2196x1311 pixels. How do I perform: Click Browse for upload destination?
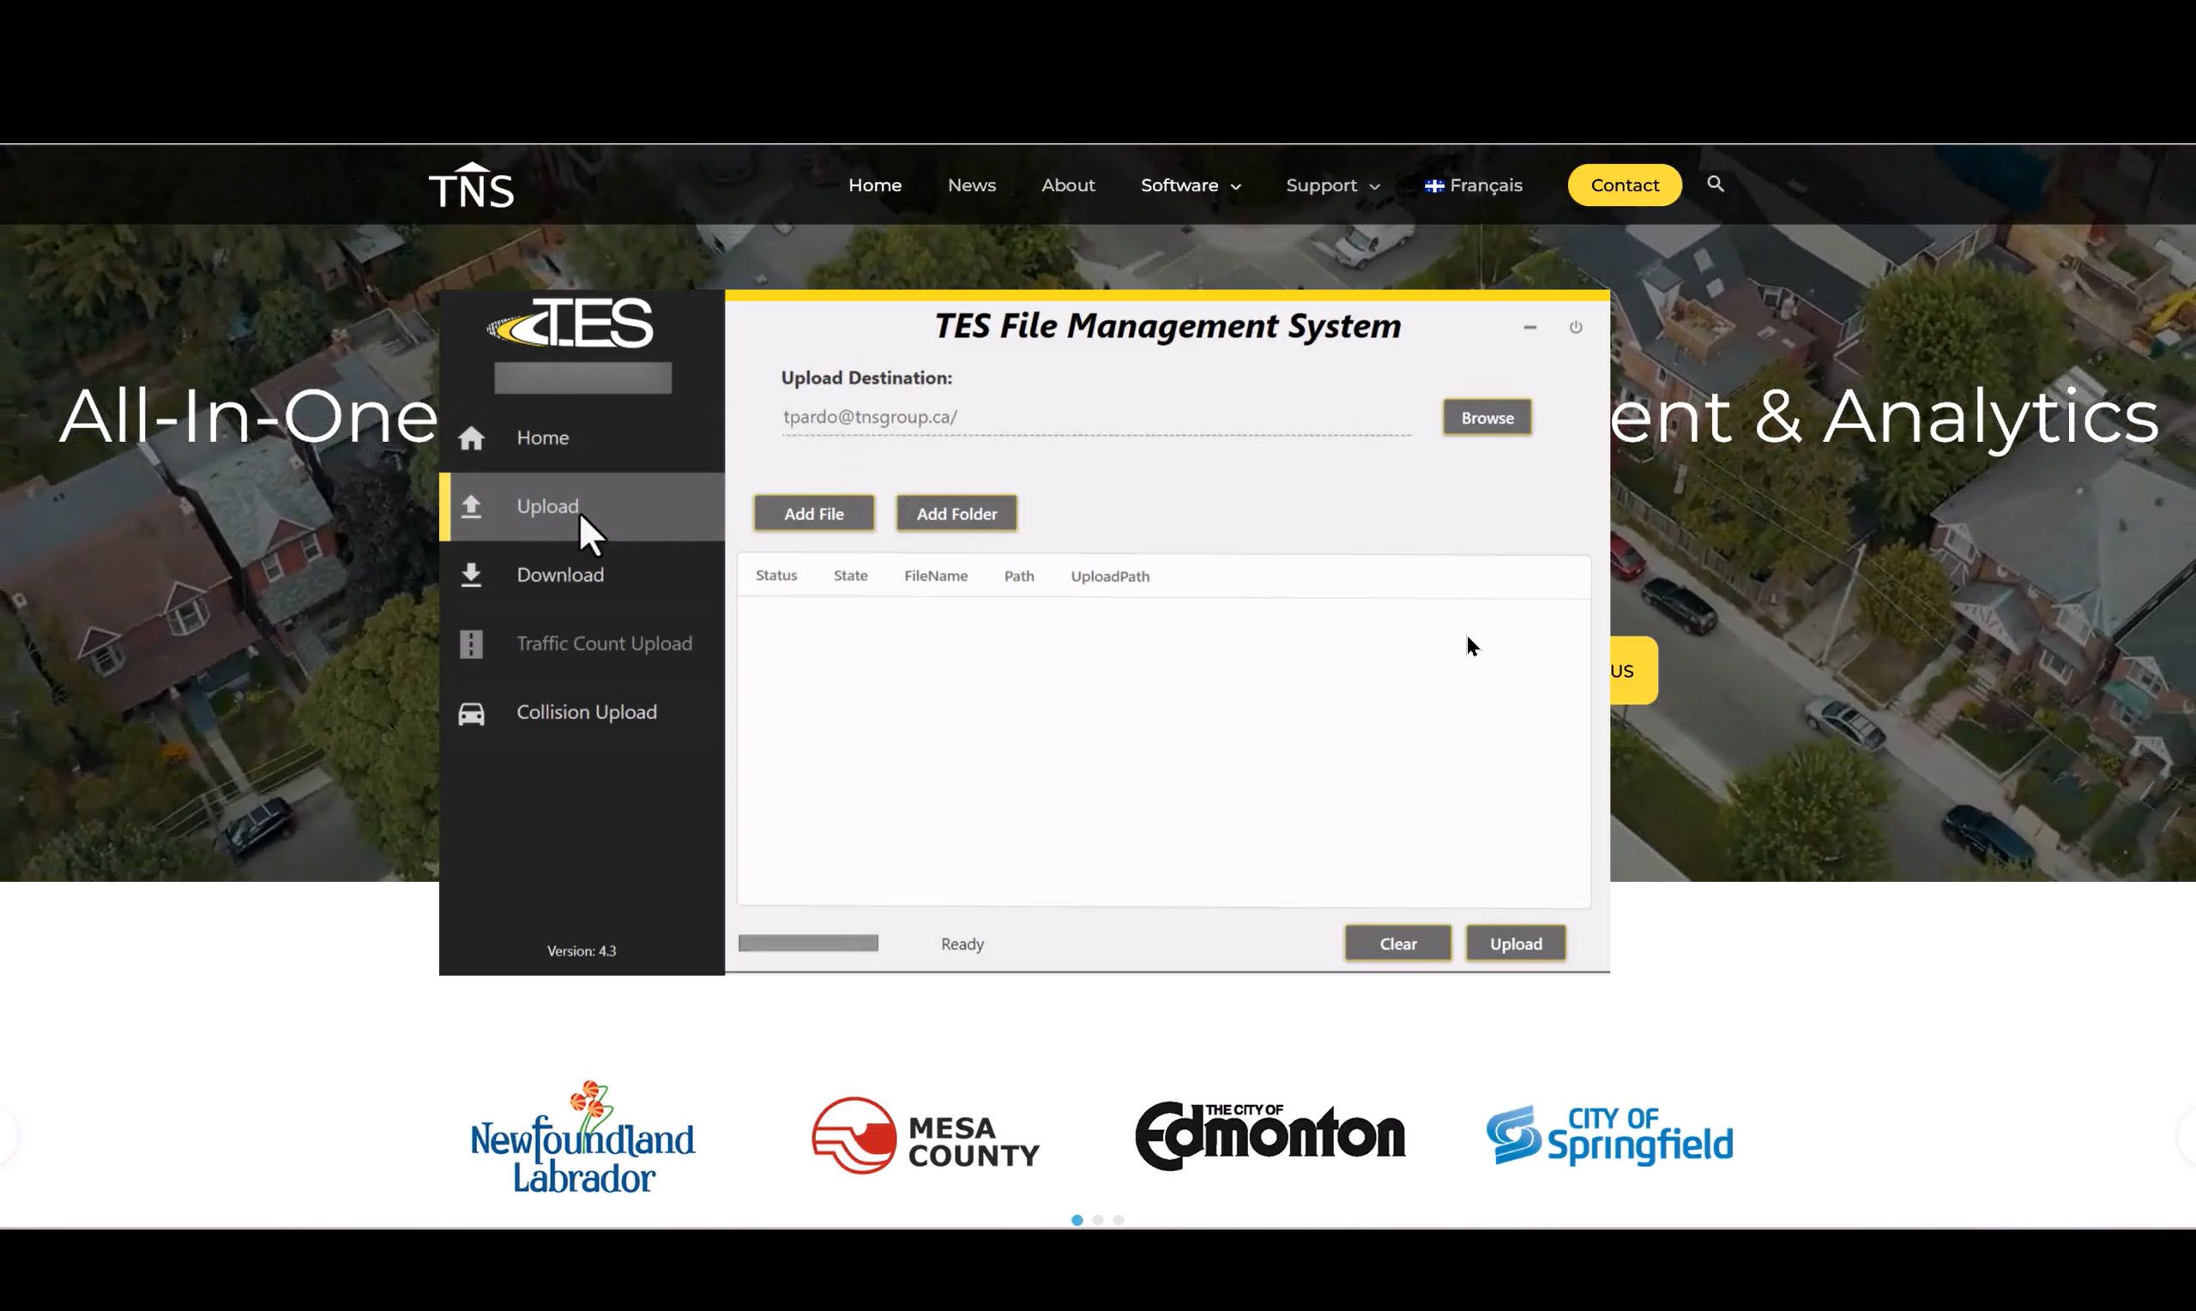[1487, 418]
